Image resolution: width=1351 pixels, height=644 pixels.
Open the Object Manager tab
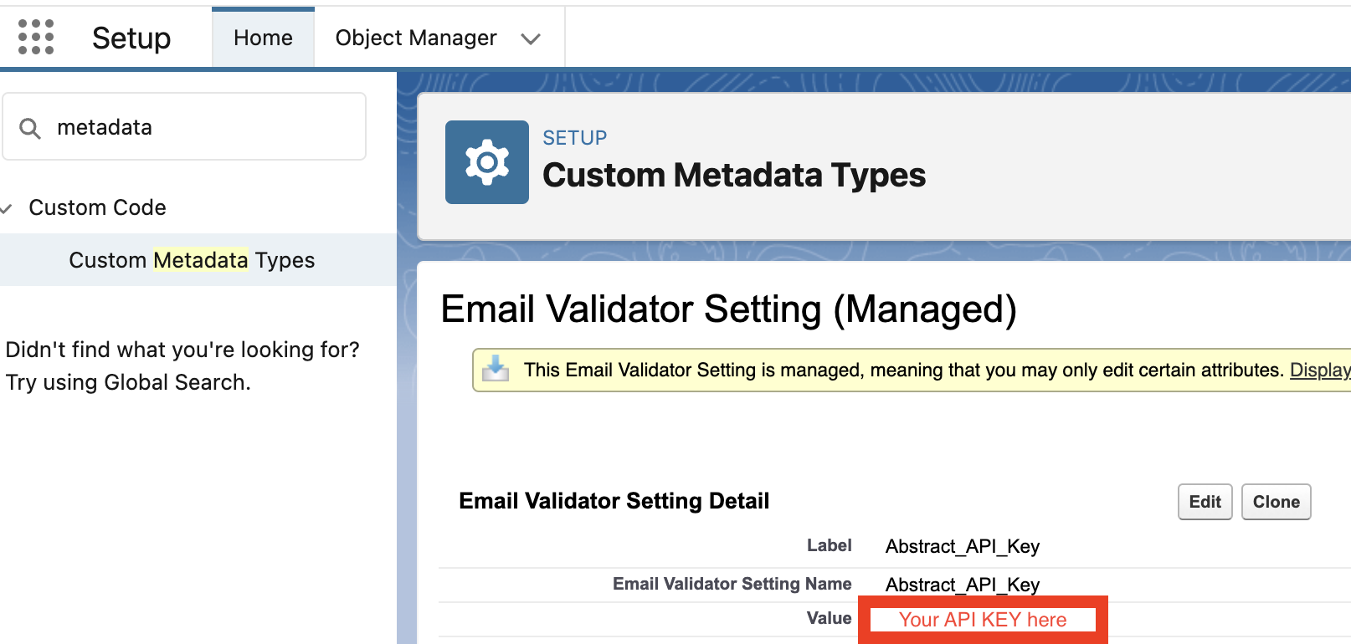coord(416,38)
